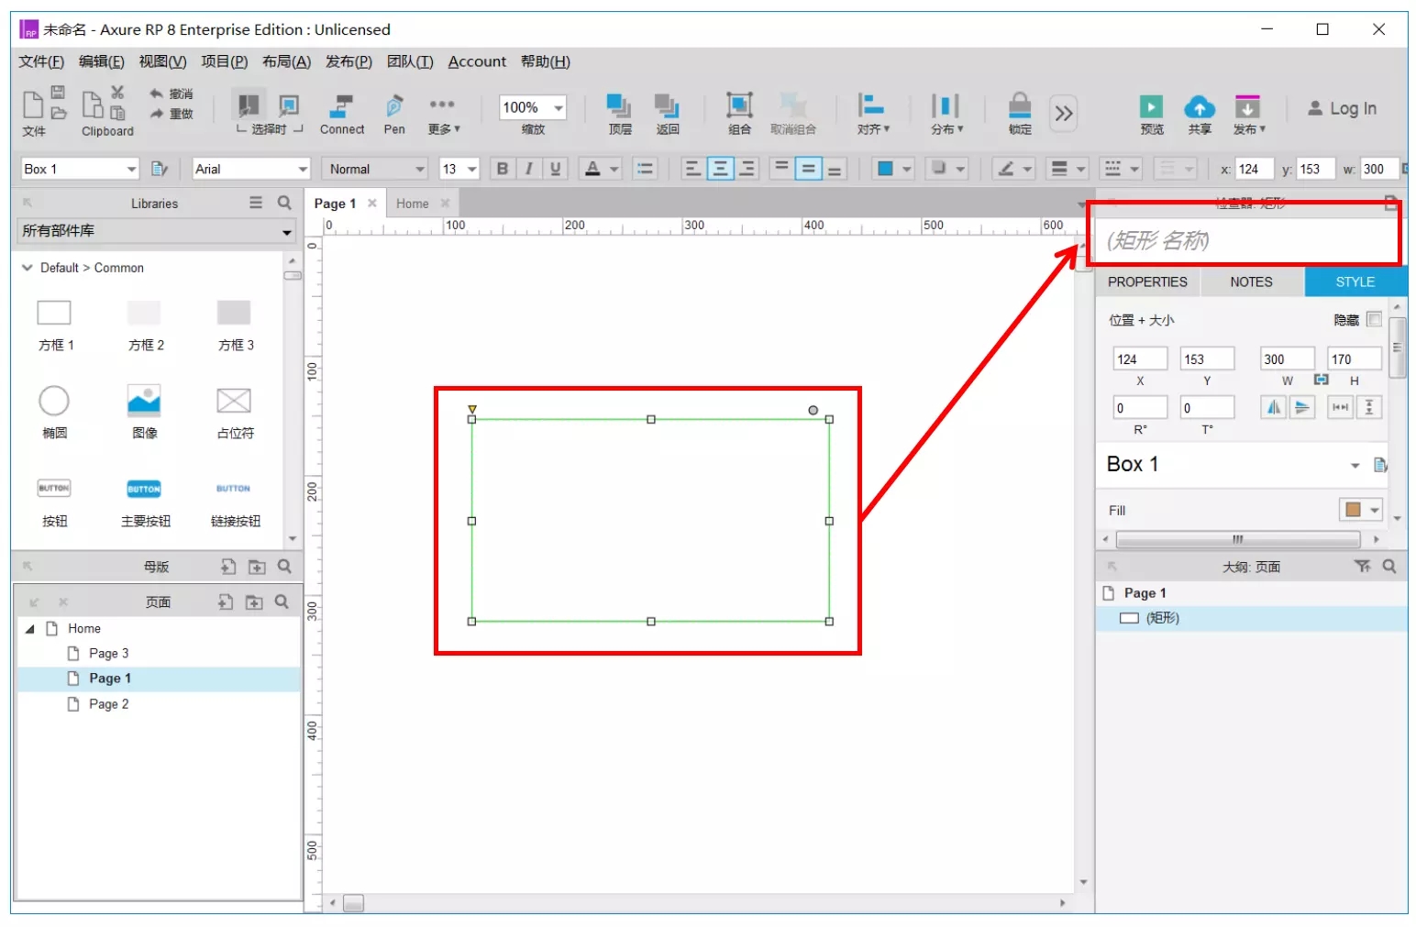Toggle the hidden (隐藏) checkbox
The image size is (1416, 927).
(1374, 319)
